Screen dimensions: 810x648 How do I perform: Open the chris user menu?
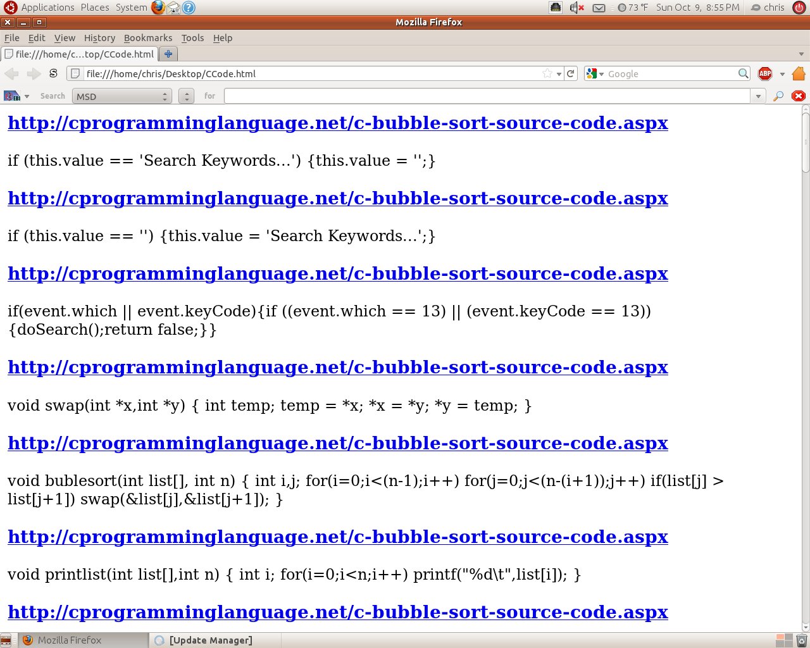768,8
